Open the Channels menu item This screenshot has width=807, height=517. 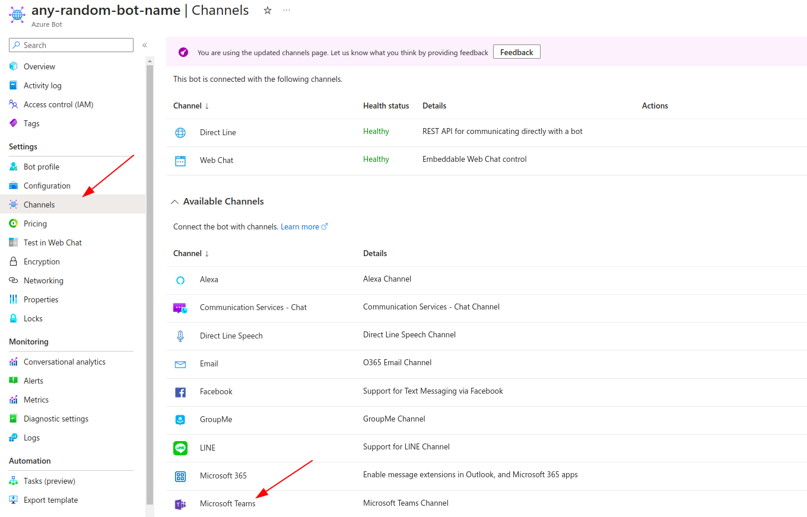point(72,205)
